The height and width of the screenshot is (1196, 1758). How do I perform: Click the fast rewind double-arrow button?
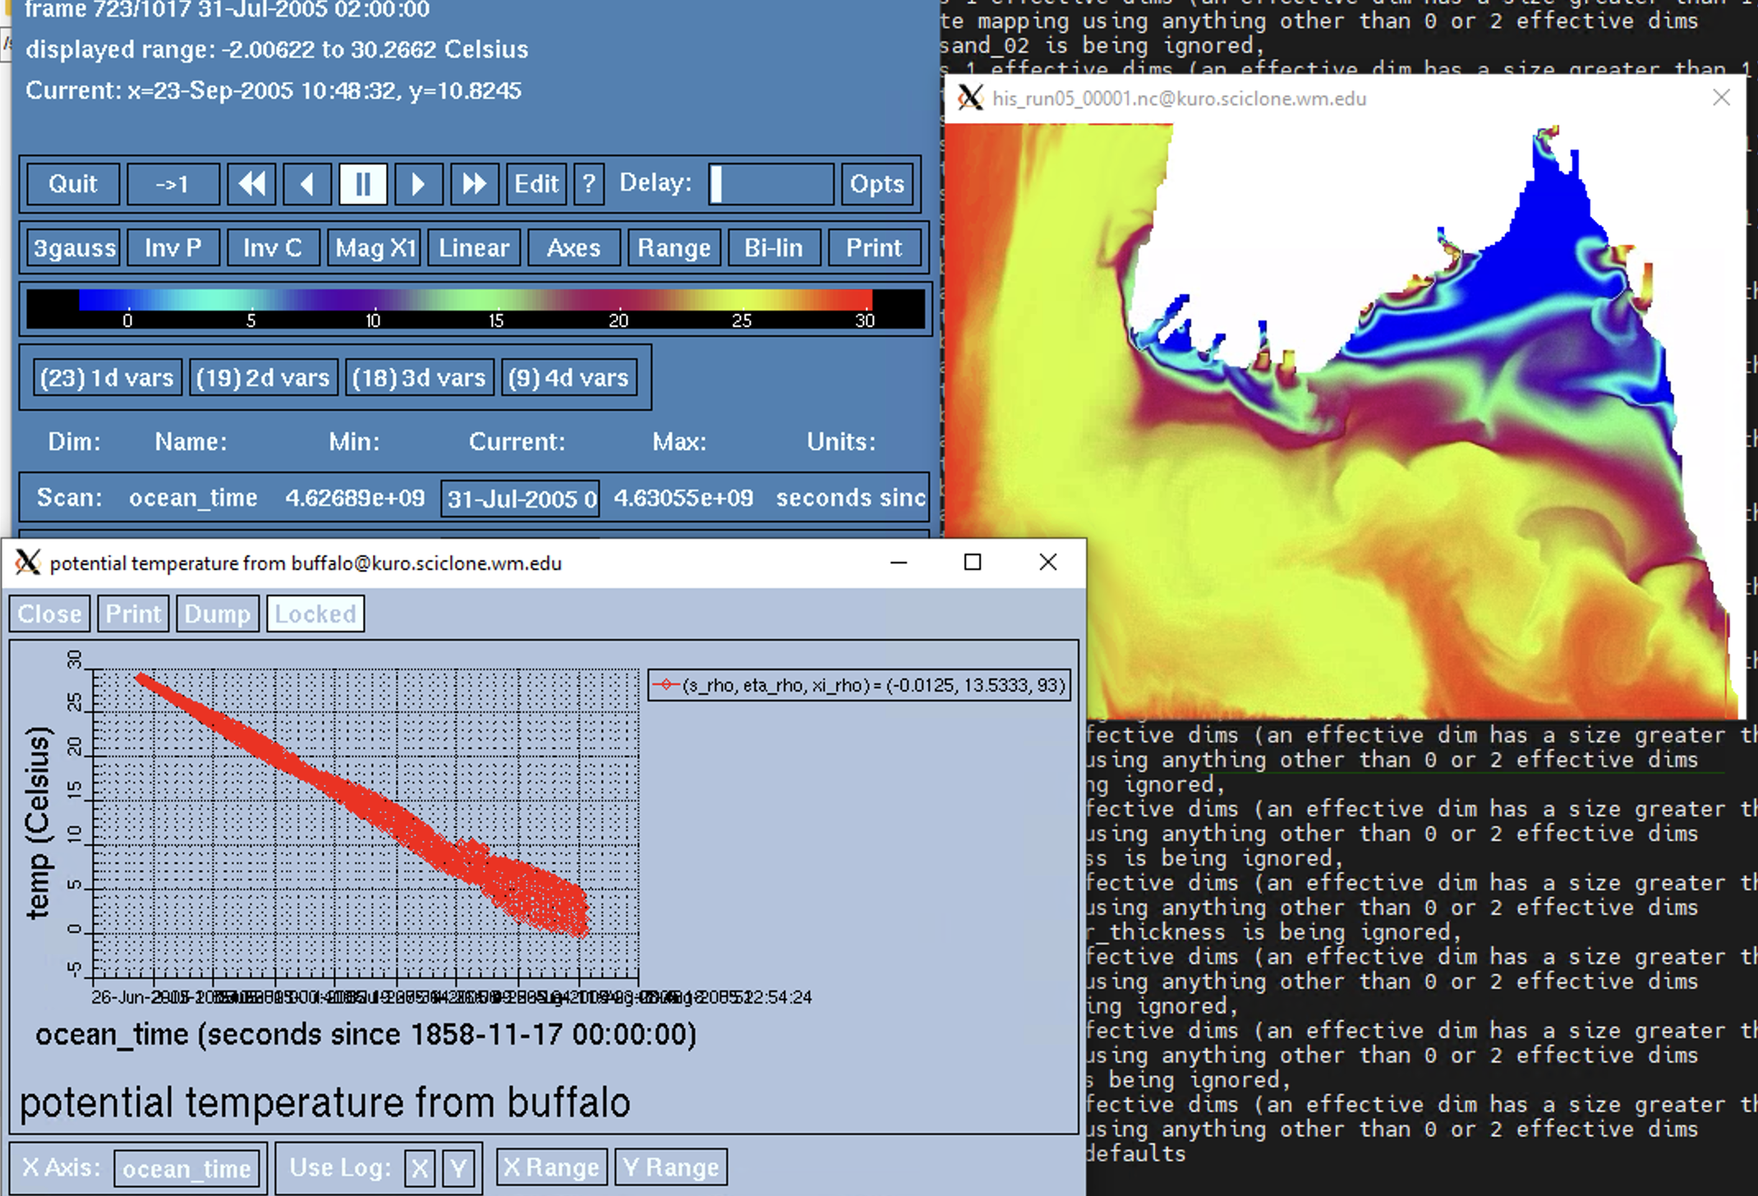coord(251,183)
